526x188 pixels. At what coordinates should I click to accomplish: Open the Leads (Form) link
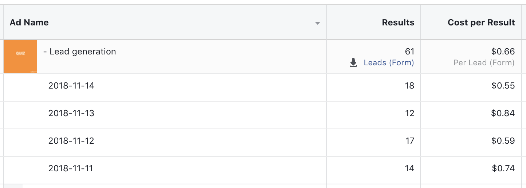coord(389,63)
